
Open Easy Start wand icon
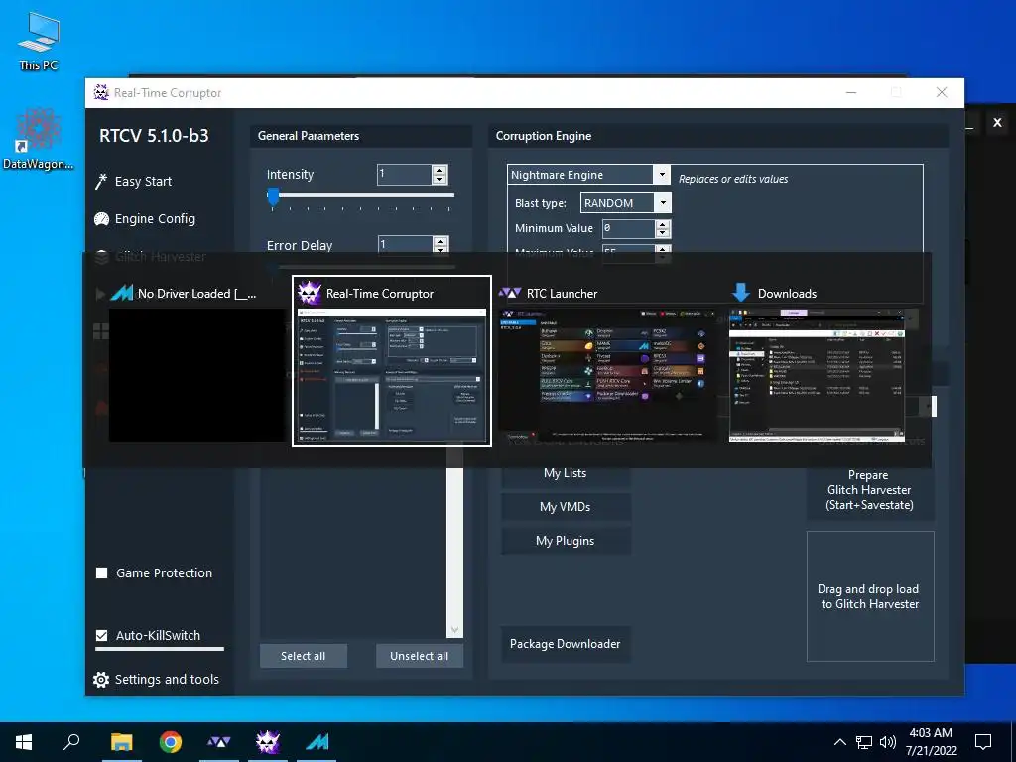(x=101, y=182)
